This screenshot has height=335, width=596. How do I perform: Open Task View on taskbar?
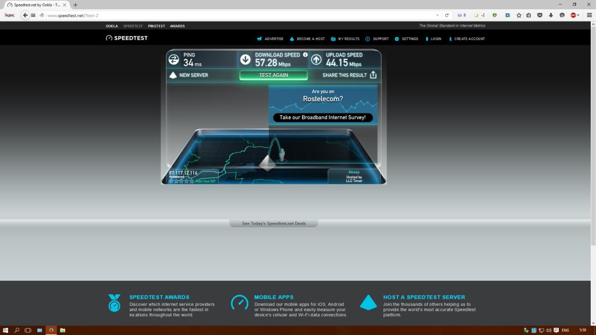[28, 330]
